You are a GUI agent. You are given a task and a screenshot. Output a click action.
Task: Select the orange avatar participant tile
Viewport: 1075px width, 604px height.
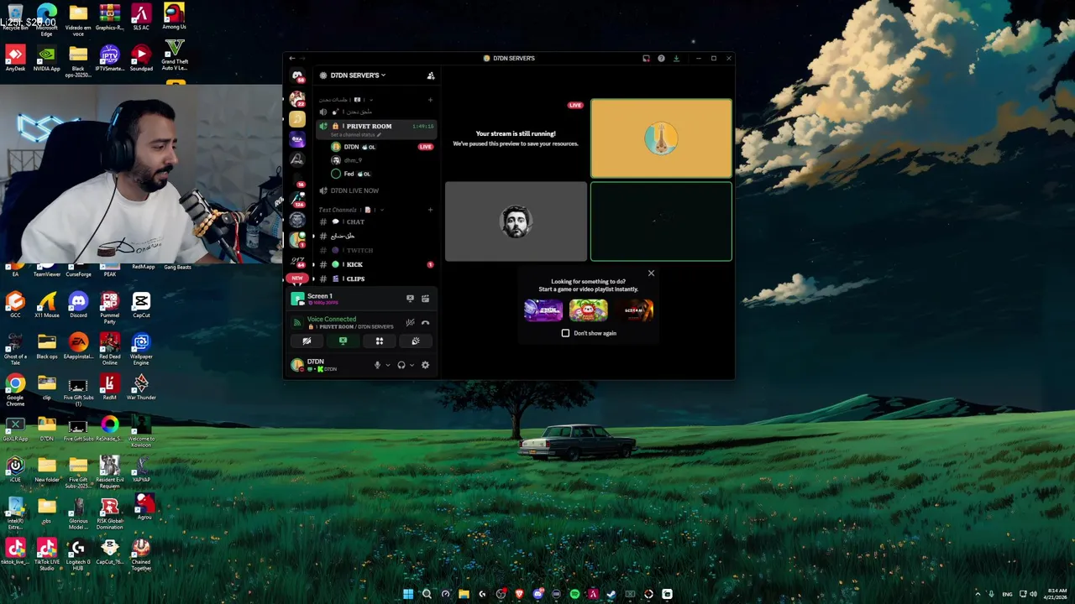(x=661, y=138)
